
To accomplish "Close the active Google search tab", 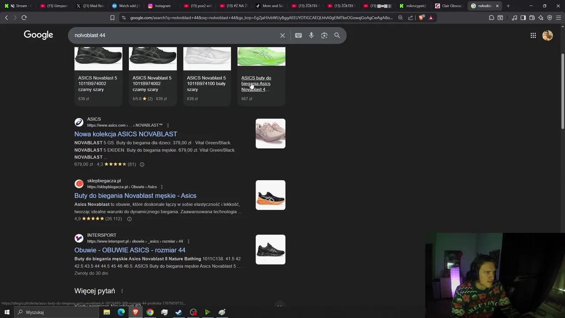I will 497,6.
